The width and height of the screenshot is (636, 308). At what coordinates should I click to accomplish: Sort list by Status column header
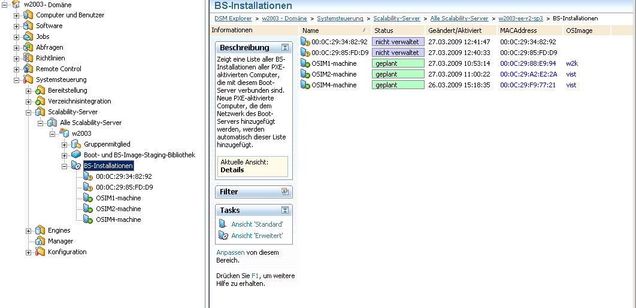pyautogui.click(x=384, y=30)
